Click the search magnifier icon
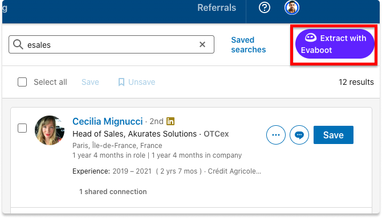 [x=18, y=44]
